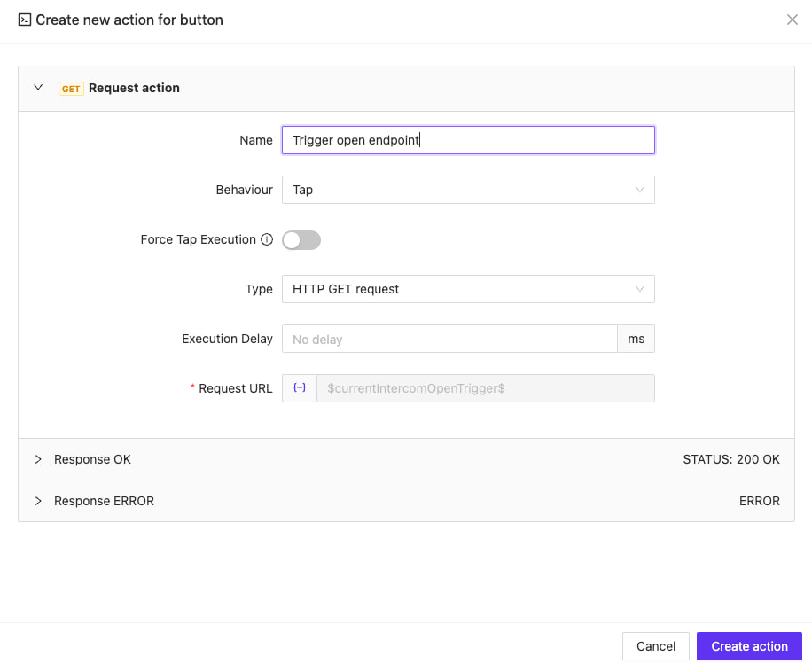This screenshot has width=812, height=664.
Task: Open the Type dropdown showing HTTP GET request
Action: click(468, 289)
